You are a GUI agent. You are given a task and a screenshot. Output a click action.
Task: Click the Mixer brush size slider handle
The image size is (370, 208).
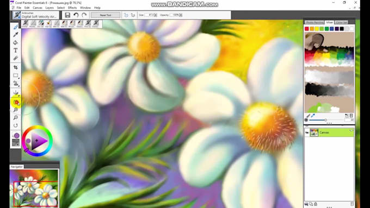click(325, 120)
